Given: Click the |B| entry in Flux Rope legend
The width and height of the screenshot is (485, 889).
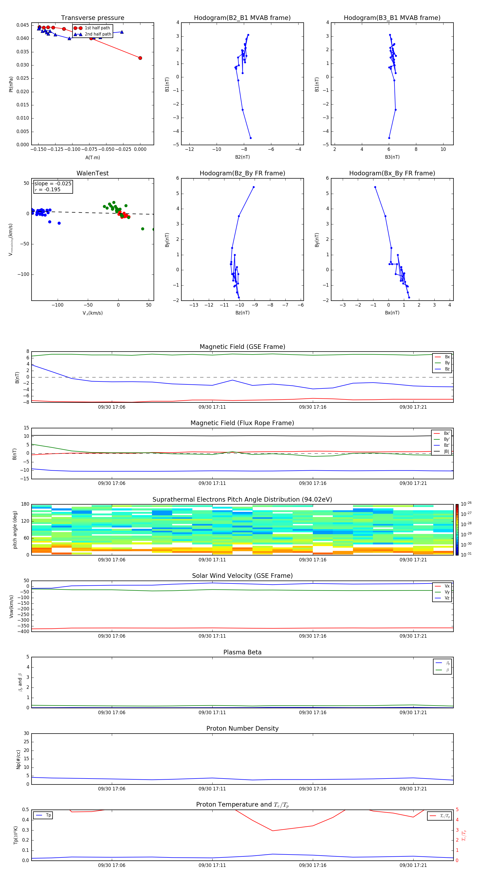Looking at the screenshot, I should [x=442, y=452].
